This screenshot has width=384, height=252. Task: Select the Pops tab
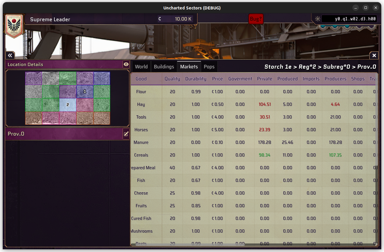click(x=209, y=67)
